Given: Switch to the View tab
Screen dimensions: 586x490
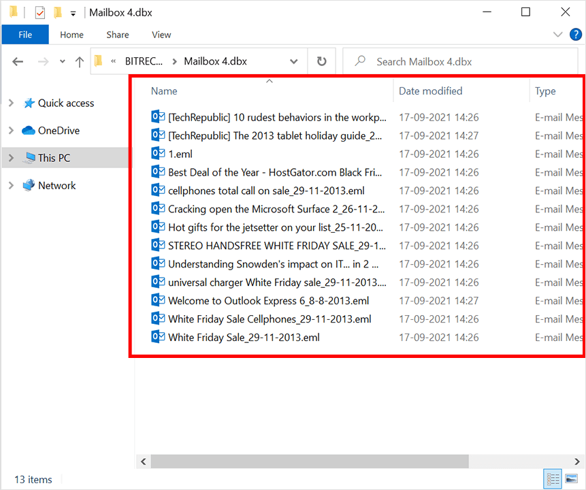Looking at the screenshot, I should [161, 34].
